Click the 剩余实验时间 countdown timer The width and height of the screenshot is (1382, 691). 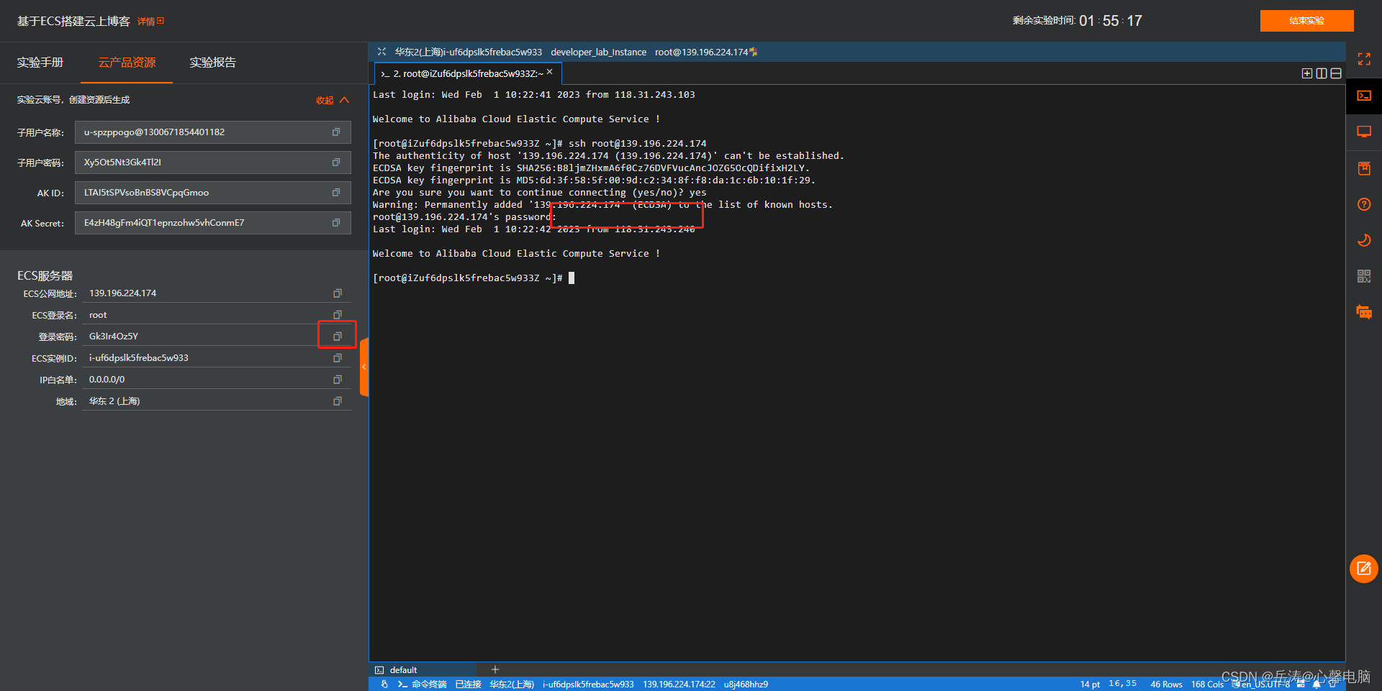pos(1078,21)
